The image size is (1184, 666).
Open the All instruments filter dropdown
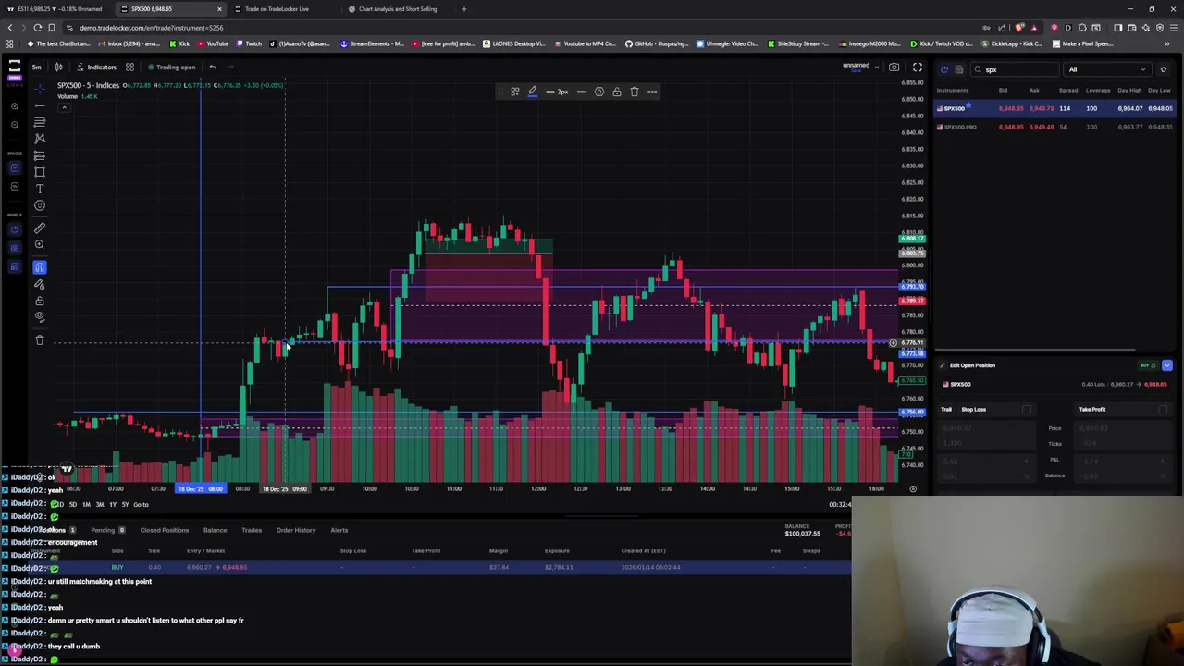pos(1107,69)
